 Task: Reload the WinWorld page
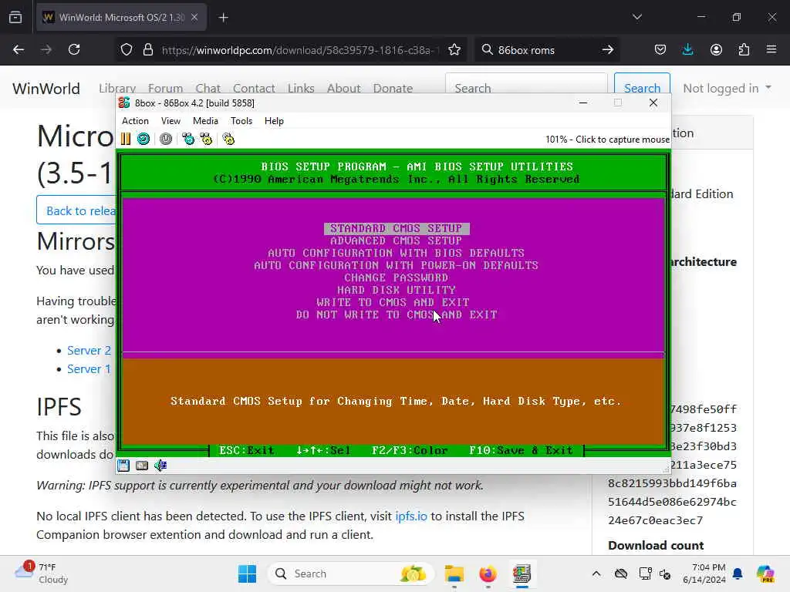click(x=74, y=49)
